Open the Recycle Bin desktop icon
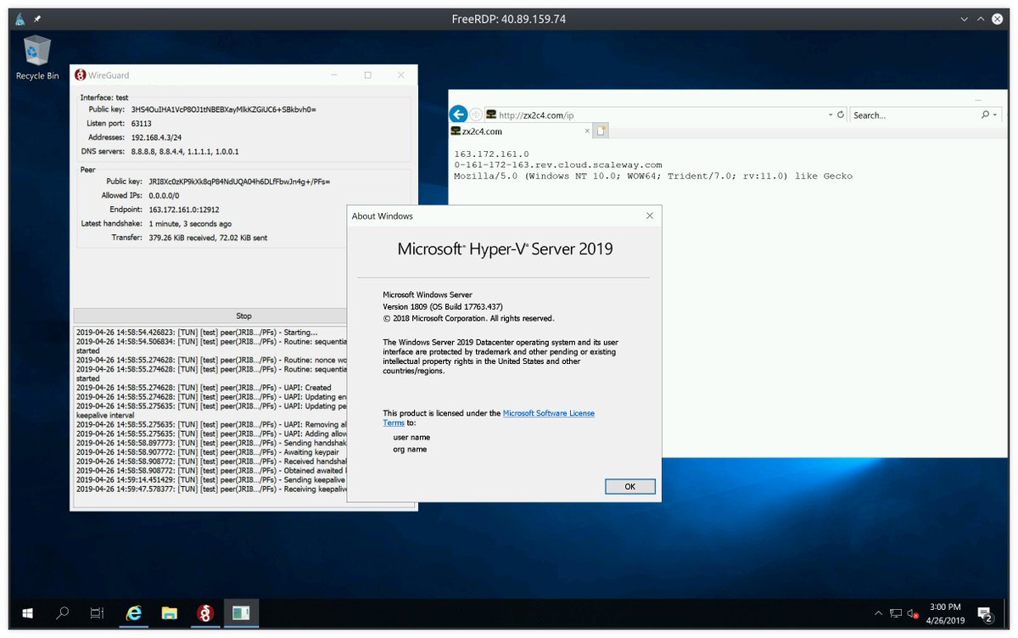The width and height of the screenshot is (1018, 638). pyautogui.click(x=37, y=58)
